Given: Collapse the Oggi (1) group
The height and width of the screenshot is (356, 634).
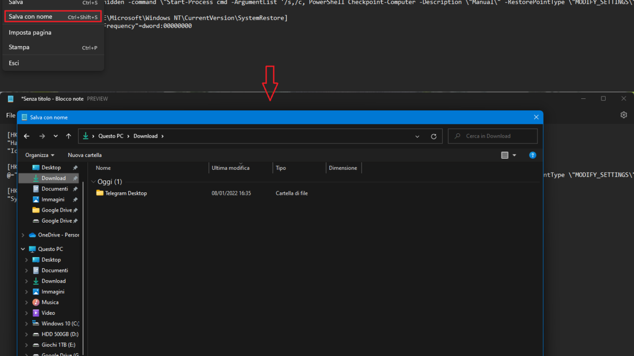Looking at the screenshot, I should [93, 182].
